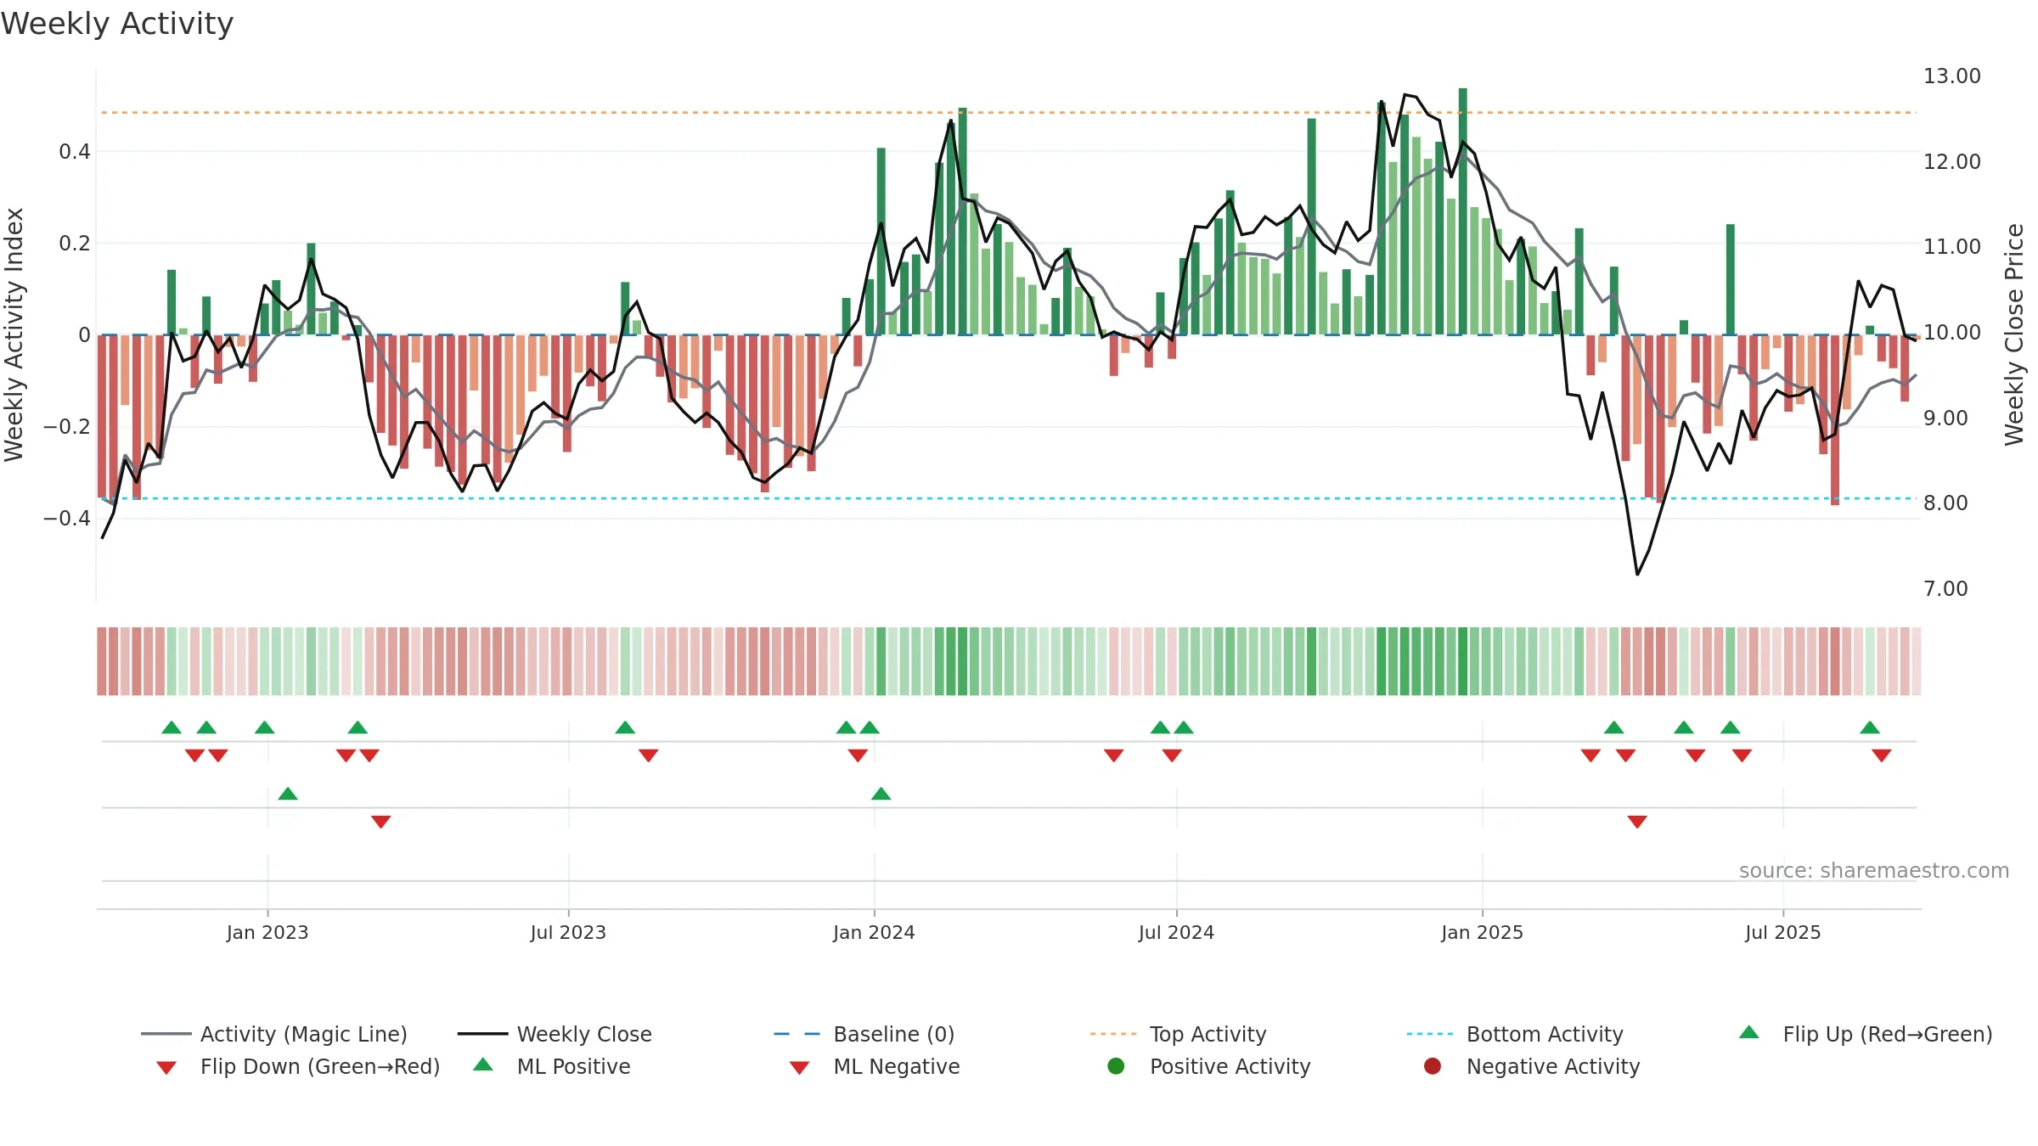Screen dimensions: 2038x1146
Task: Toggle the Flip Down (Green→Red) legend entry
Action: pos(298,1066)
